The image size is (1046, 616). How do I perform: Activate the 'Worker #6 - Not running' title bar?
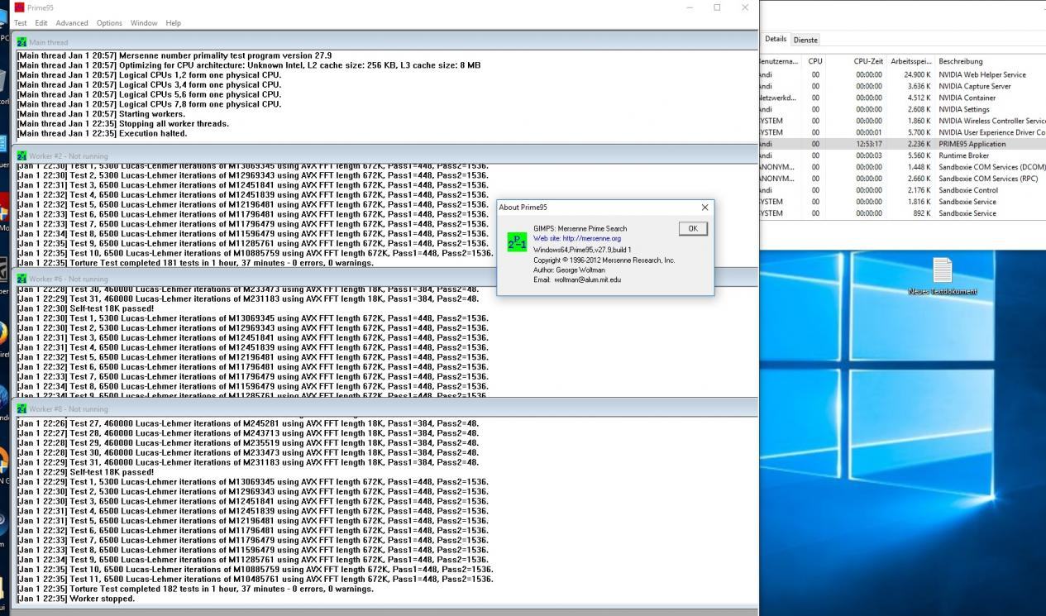click(x=385, y=279)
